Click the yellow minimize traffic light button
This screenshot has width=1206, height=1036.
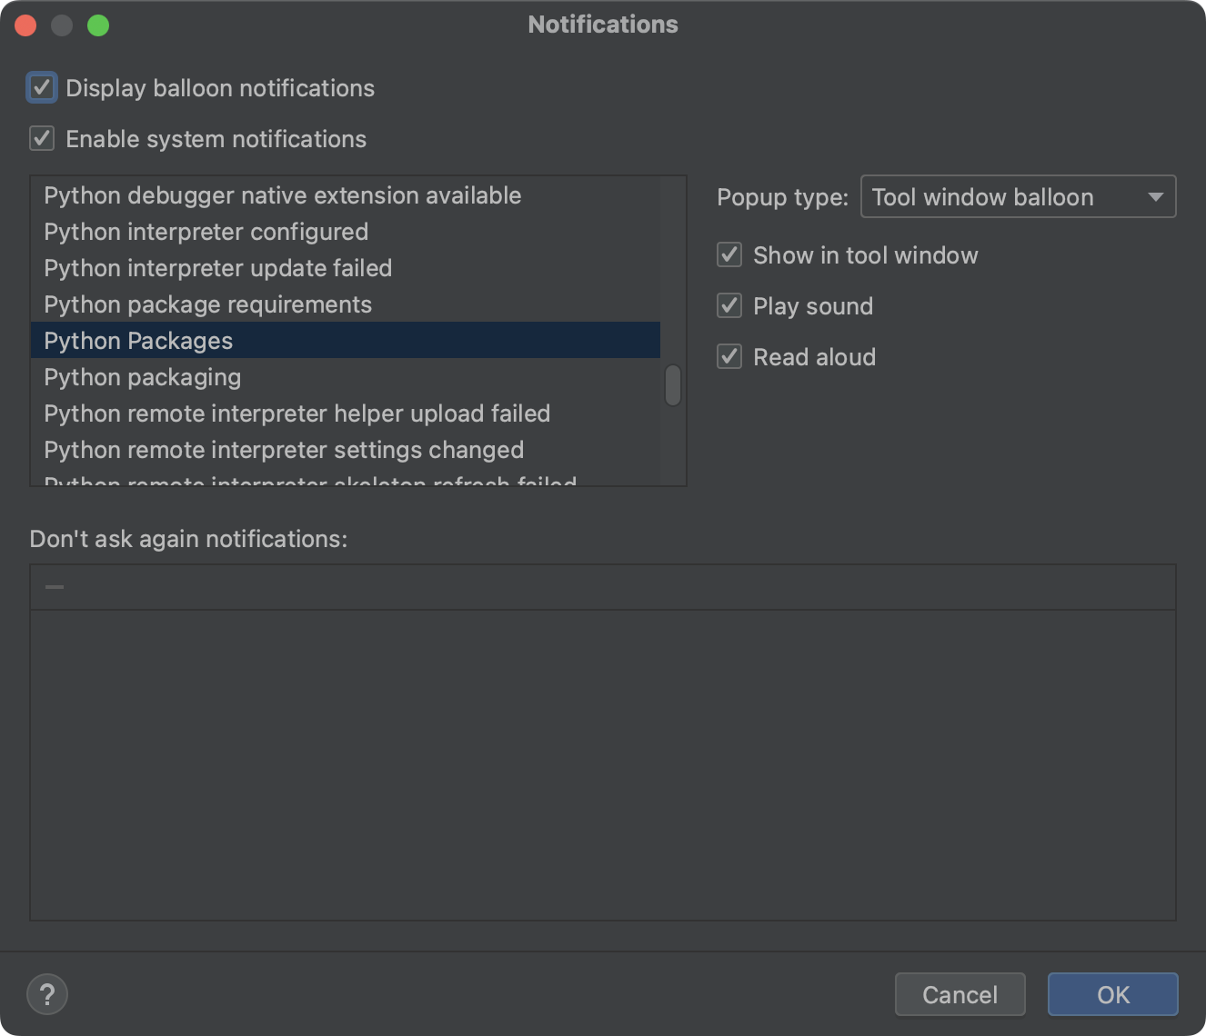coord(63,25)
